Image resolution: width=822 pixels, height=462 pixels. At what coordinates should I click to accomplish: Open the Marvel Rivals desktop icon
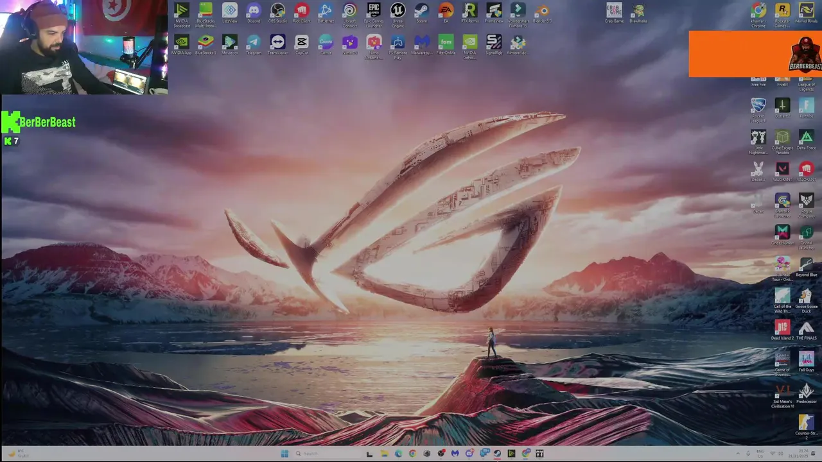coord(807,13)
